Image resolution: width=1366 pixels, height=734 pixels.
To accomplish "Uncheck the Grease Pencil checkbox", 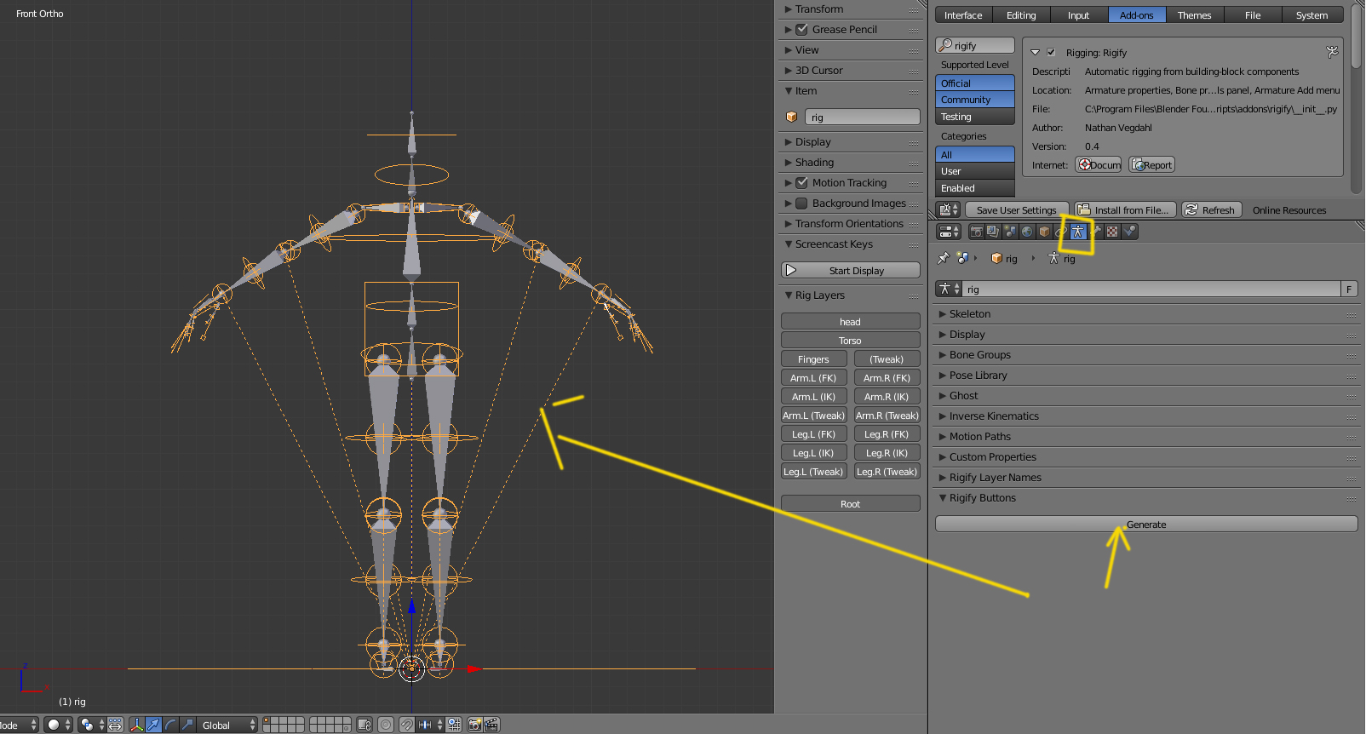I will click(801, 29).
